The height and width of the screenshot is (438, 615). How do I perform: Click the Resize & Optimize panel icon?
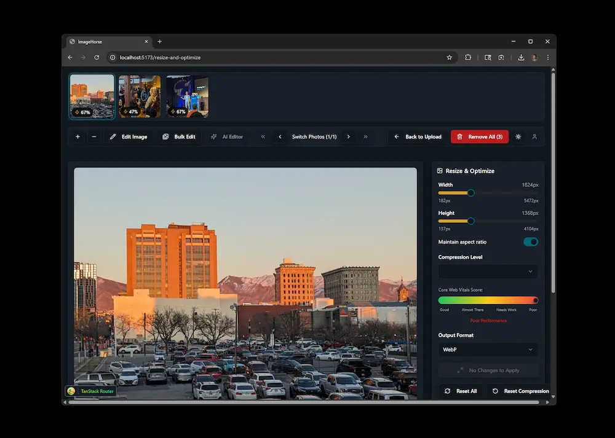pyautogui.click(x=440, y=171)
